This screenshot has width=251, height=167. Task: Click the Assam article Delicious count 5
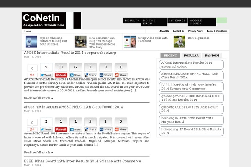90,121
